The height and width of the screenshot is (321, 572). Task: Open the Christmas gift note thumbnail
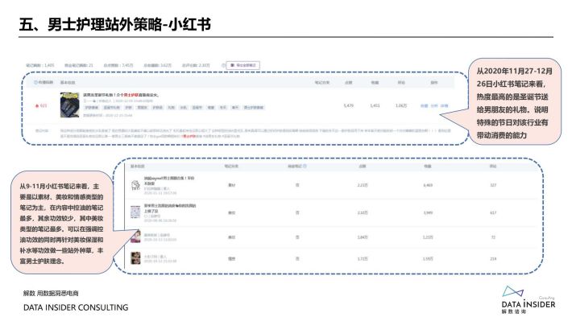tap(69, 105)
